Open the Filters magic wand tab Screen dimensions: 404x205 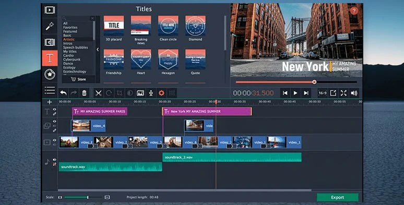point(50,26)
